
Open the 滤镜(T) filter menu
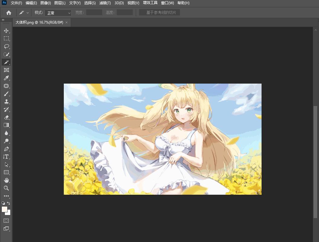pyautogui.click(x=105, y=3)
